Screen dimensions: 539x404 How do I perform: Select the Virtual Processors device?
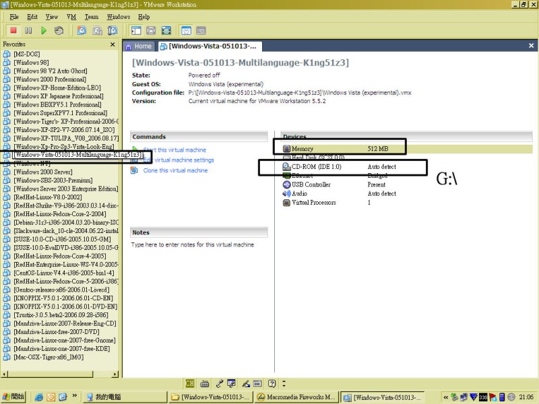click(x=407, y=203)
